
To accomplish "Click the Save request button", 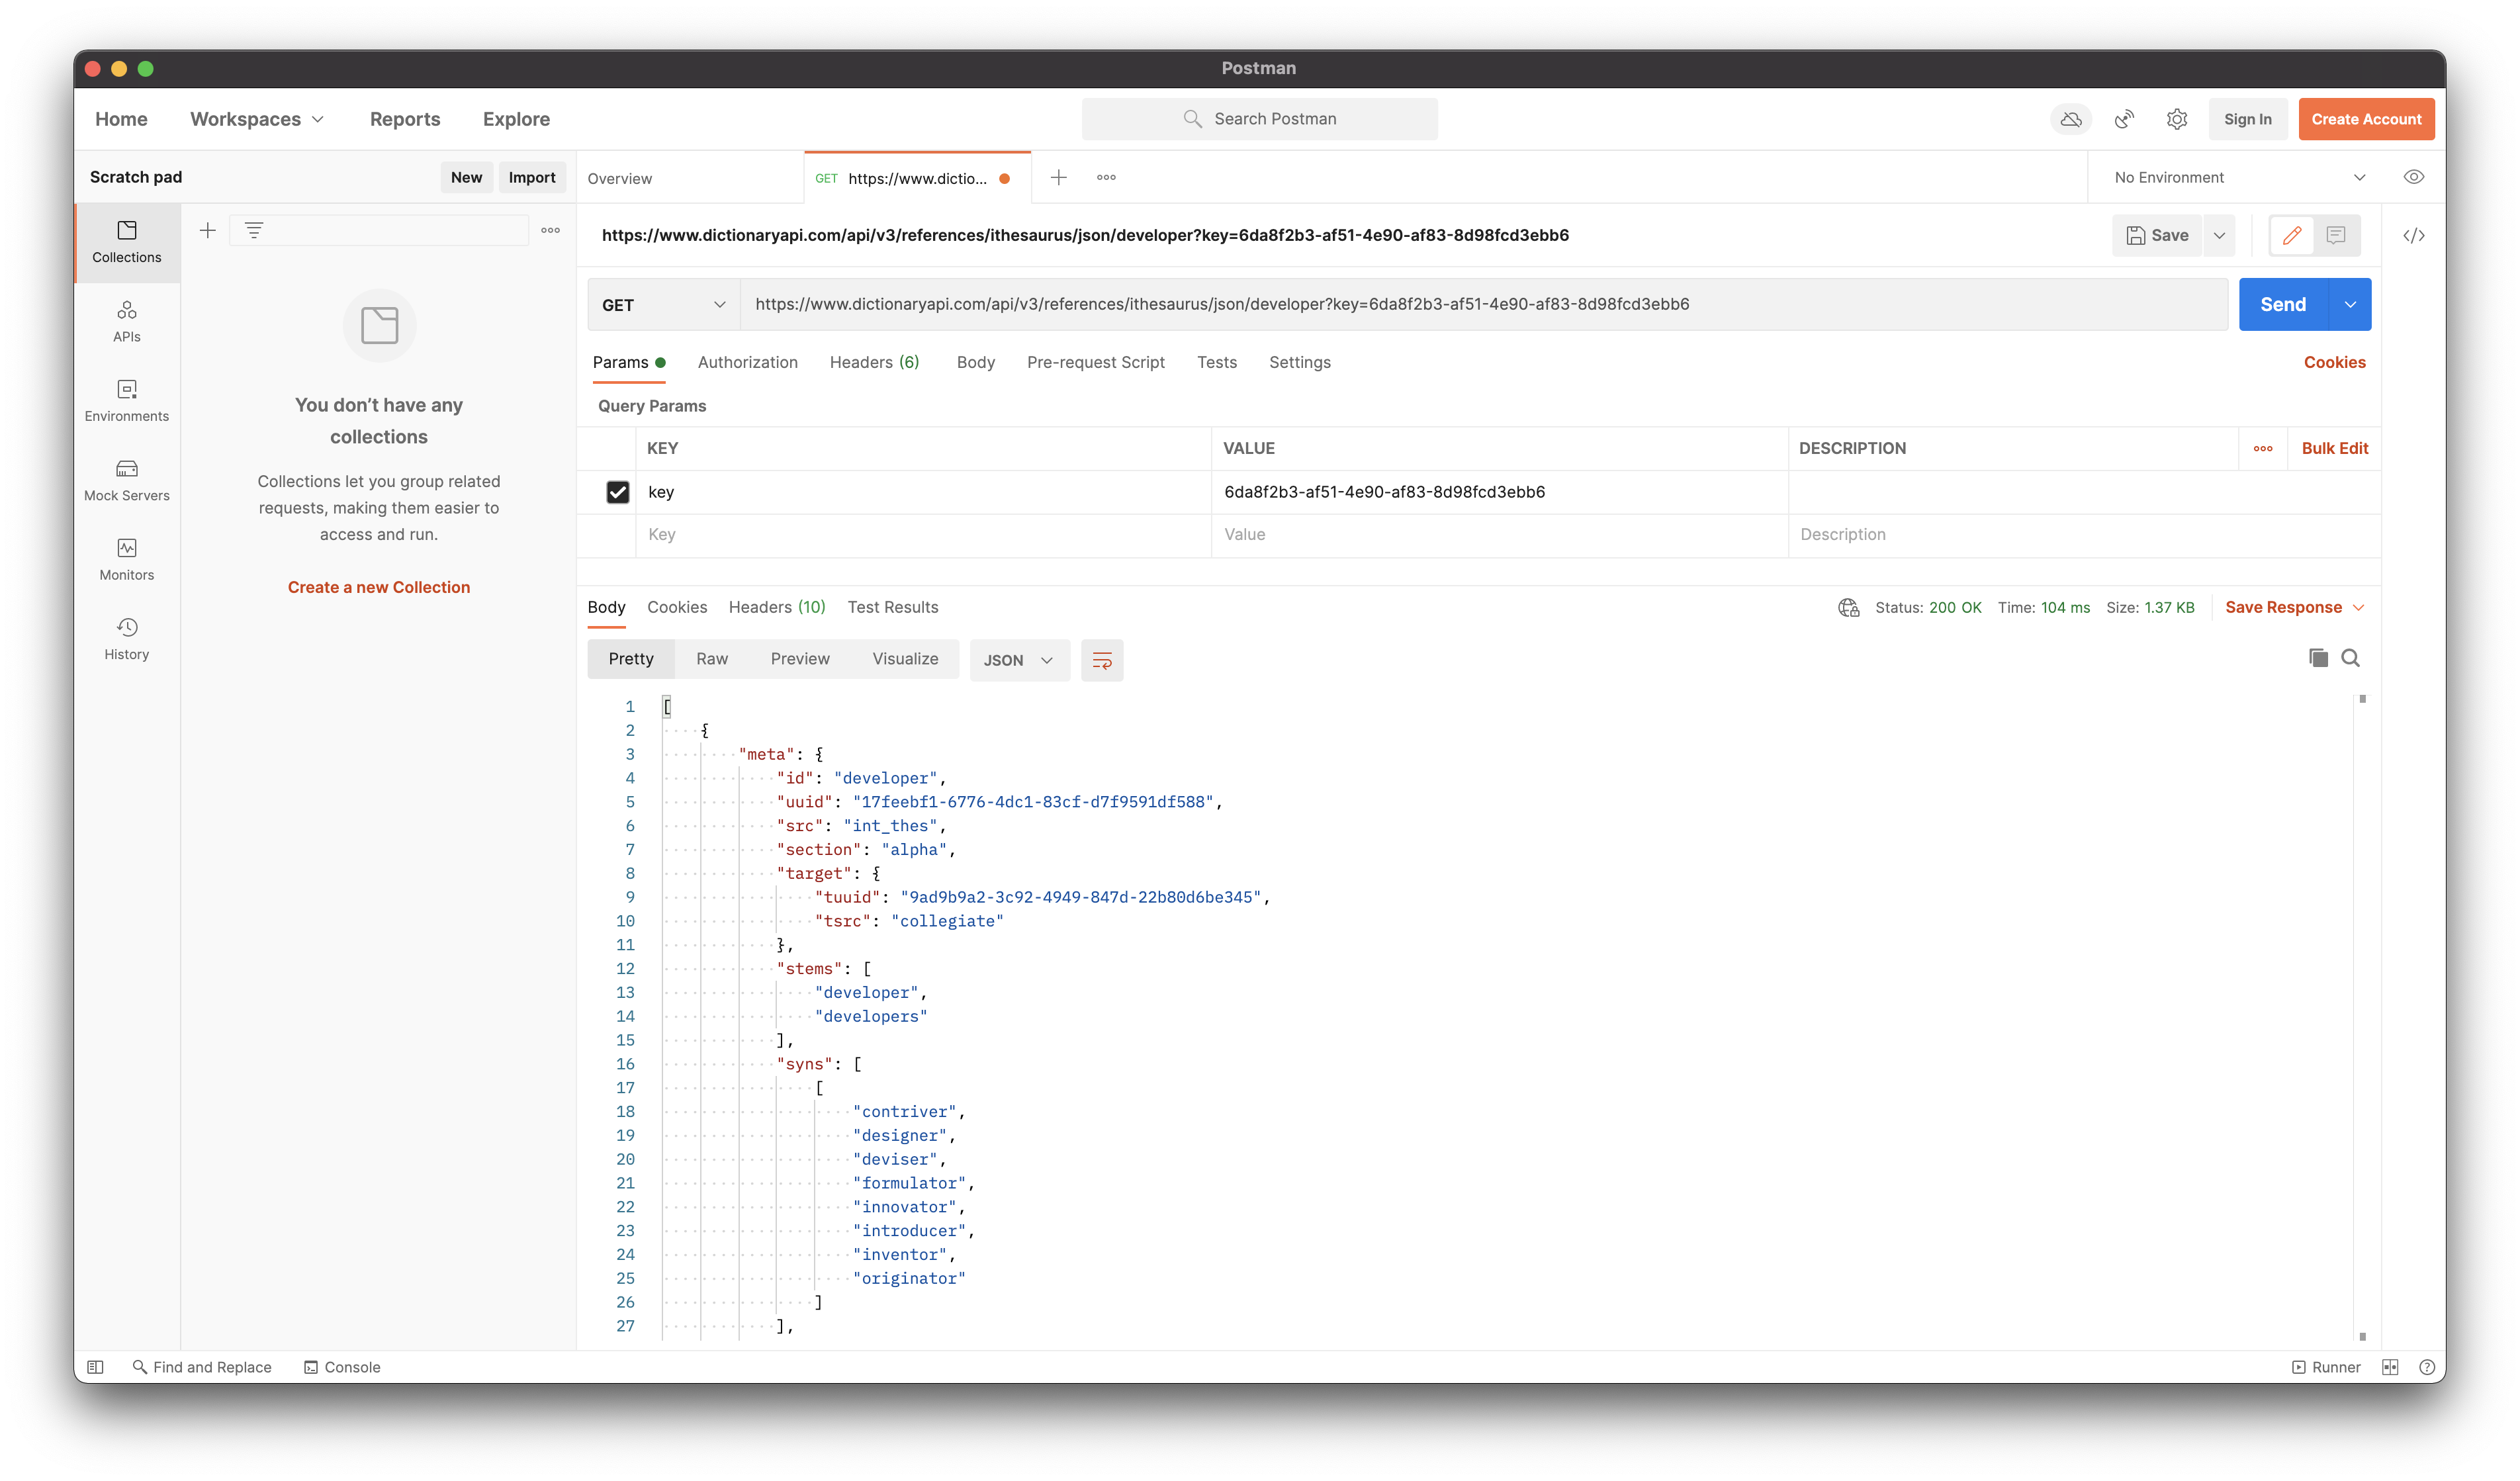I will (2157, 236).
